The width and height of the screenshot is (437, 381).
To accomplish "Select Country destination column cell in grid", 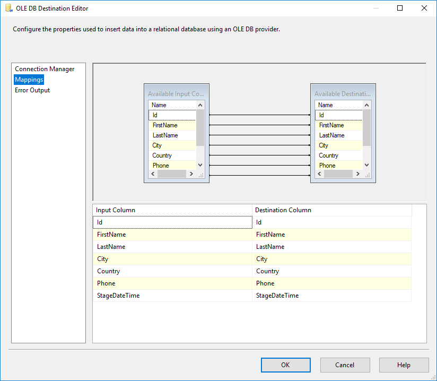I will click(x=331, y=271).
